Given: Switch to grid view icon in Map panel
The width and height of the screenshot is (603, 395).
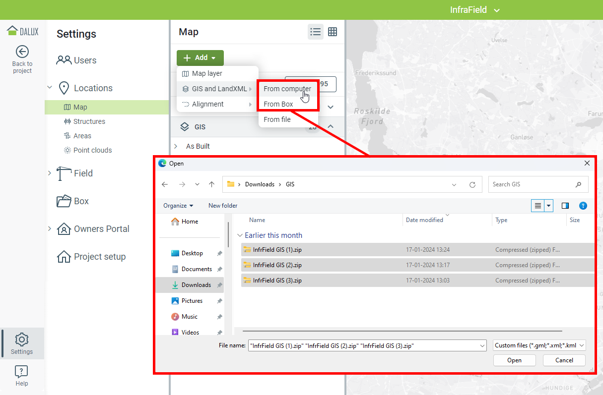Looking at the screenshot, I should tap(333, 32).
